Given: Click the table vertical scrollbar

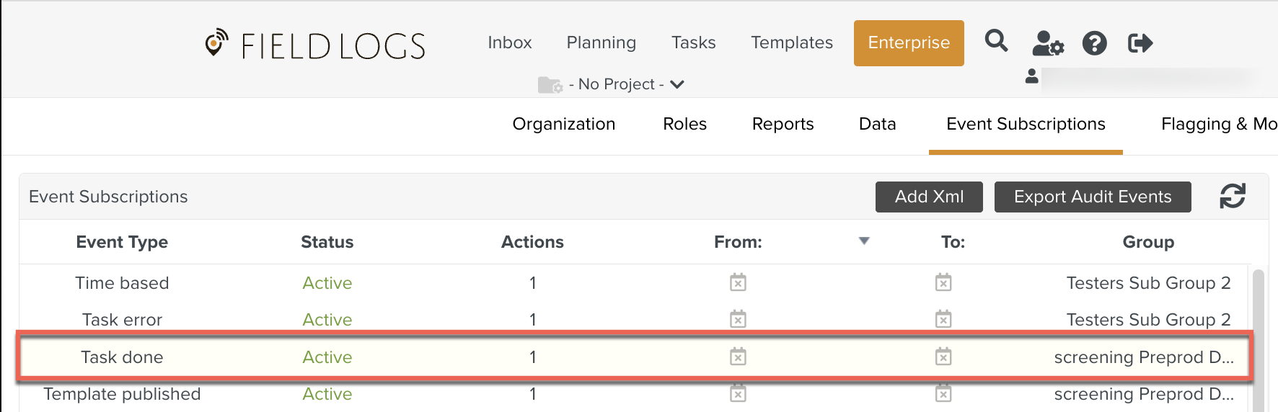Looking at the screenshot, I should [1258, 340].
